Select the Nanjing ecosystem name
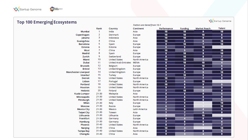 [85, 128]
